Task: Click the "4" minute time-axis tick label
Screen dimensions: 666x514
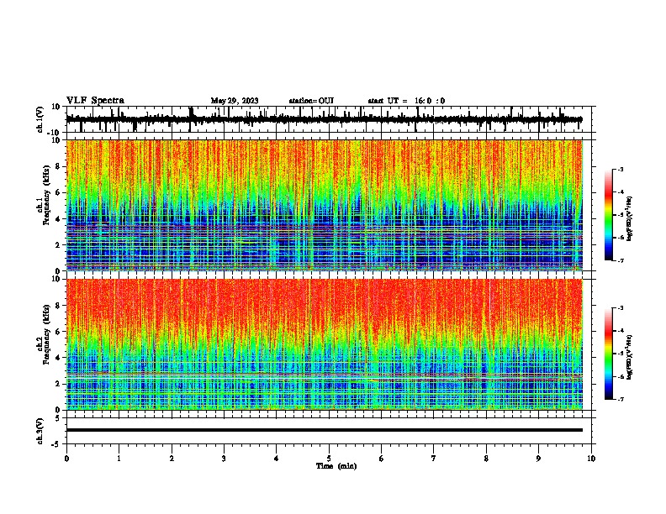Action: pos(277,459)
